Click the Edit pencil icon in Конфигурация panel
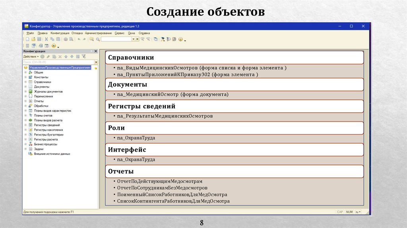 pyautogui.click(x=48, y=56)
